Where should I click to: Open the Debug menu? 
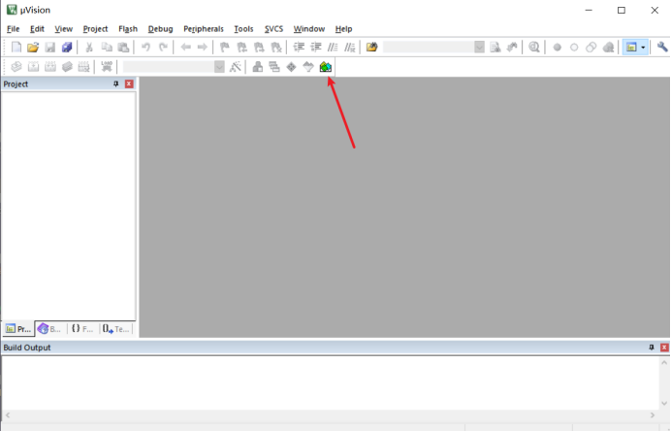[160, 29]
